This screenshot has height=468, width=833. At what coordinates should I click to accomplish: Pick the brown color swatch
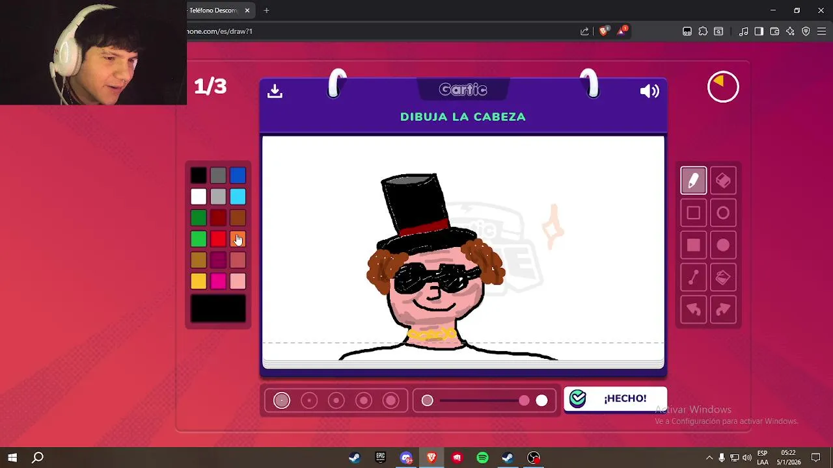pos(238,218)
